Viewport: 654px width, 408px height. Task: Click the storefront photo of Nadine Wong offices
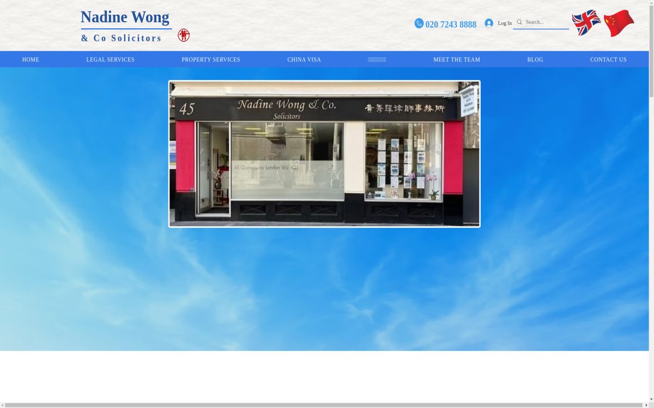click(324, 154)
